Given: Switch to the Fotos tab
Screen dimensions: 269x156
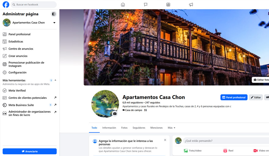Looking at the screenshot, I should point(124,128).
